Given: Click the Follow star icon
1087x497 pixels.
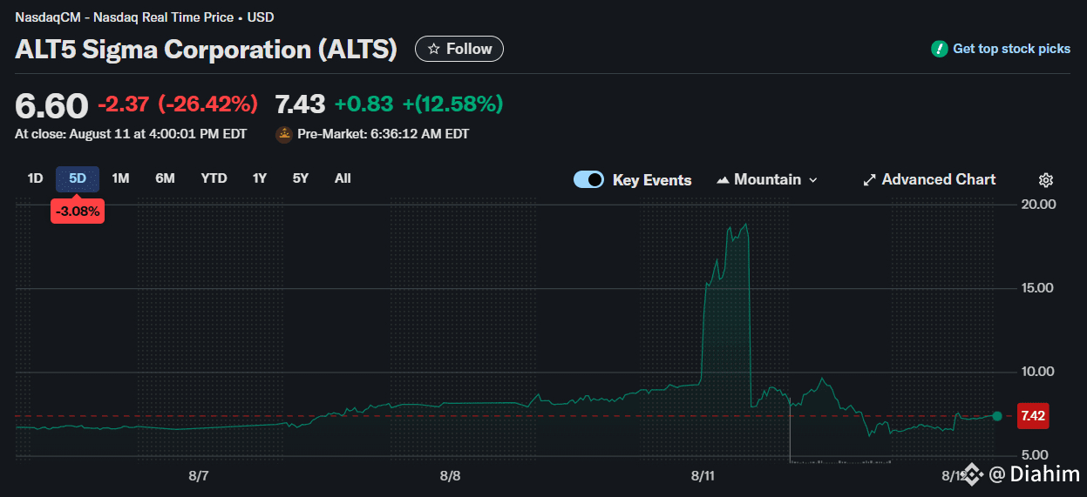Looking at the screenshot, I should (x=433, y=49).
